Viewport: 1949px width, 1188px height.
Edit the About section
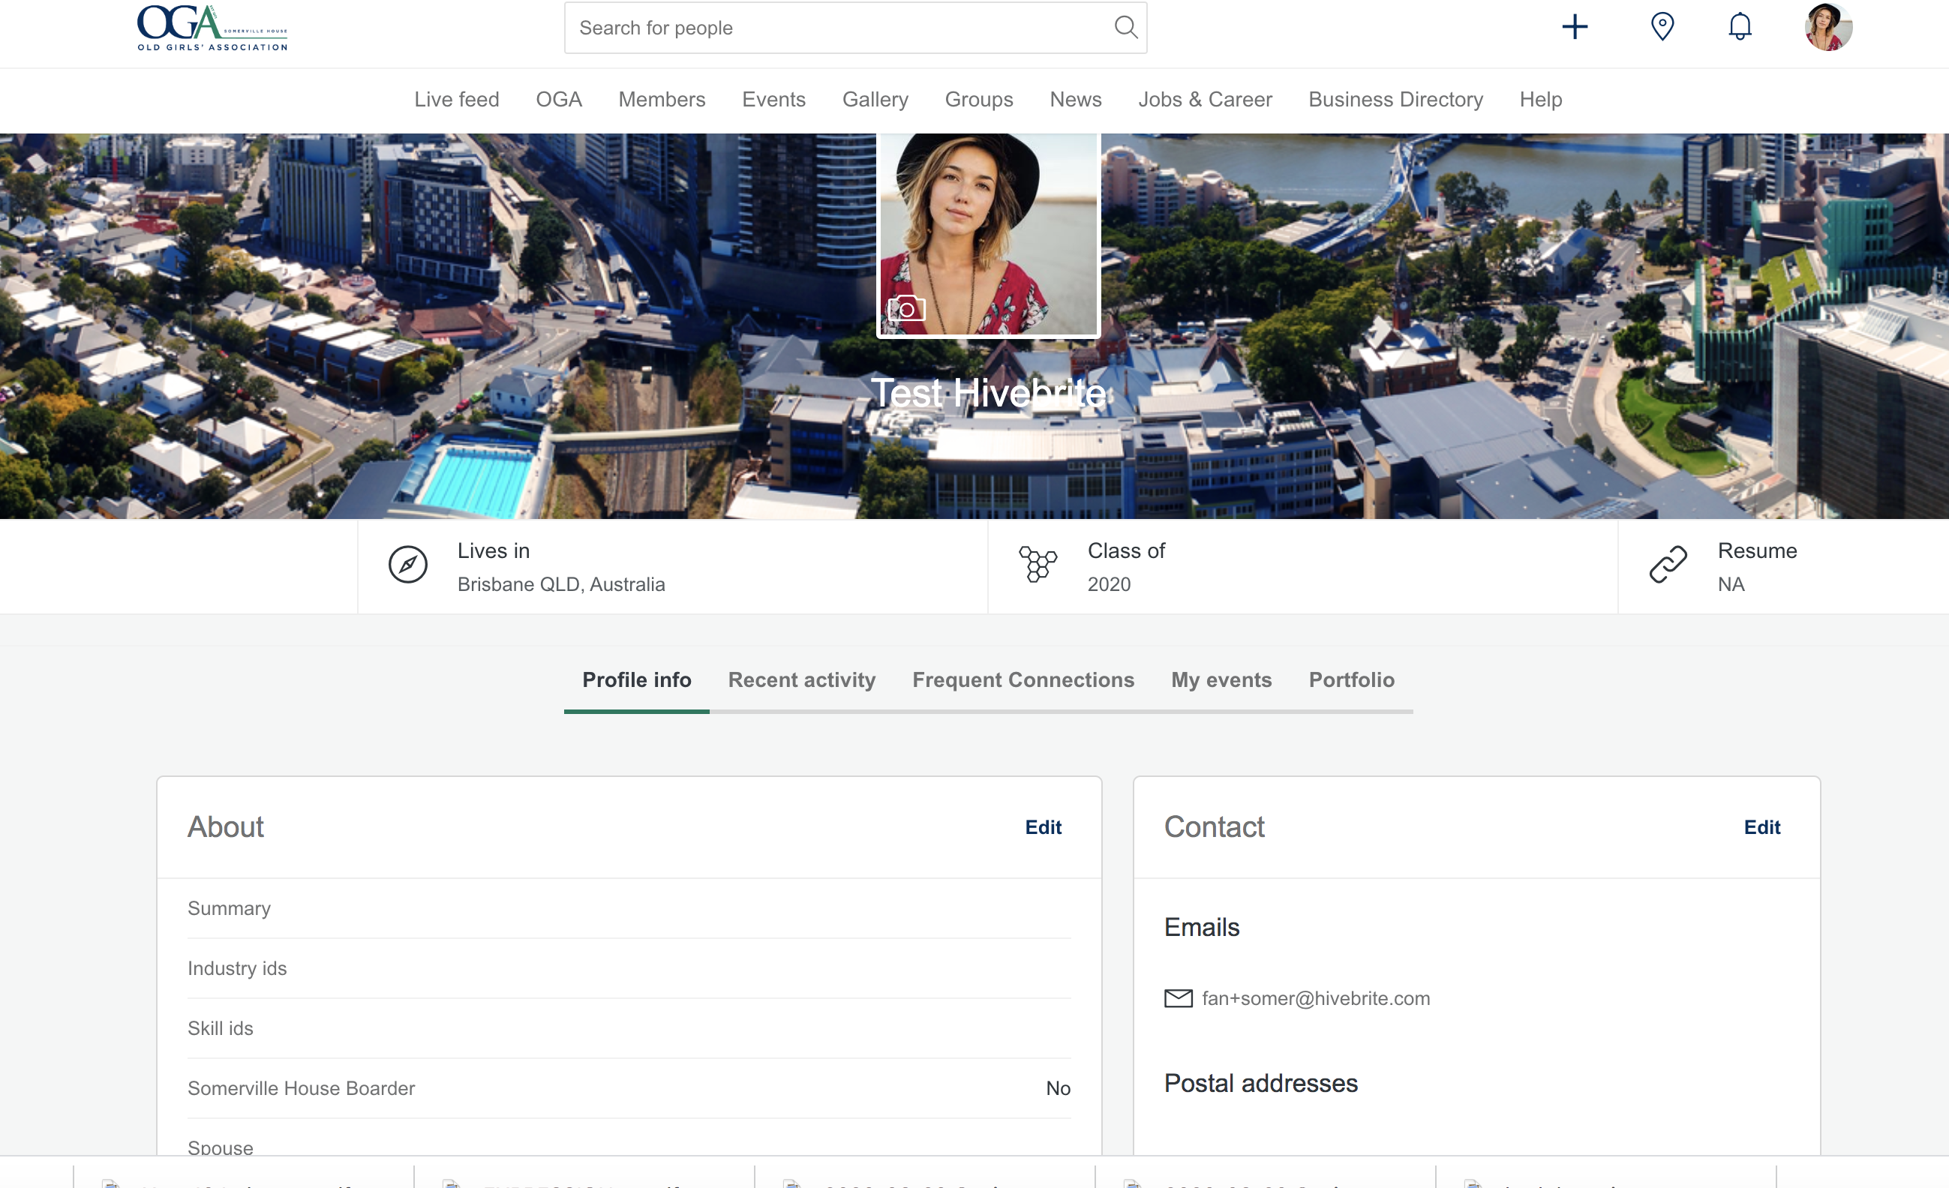(x=1043, y=827)
